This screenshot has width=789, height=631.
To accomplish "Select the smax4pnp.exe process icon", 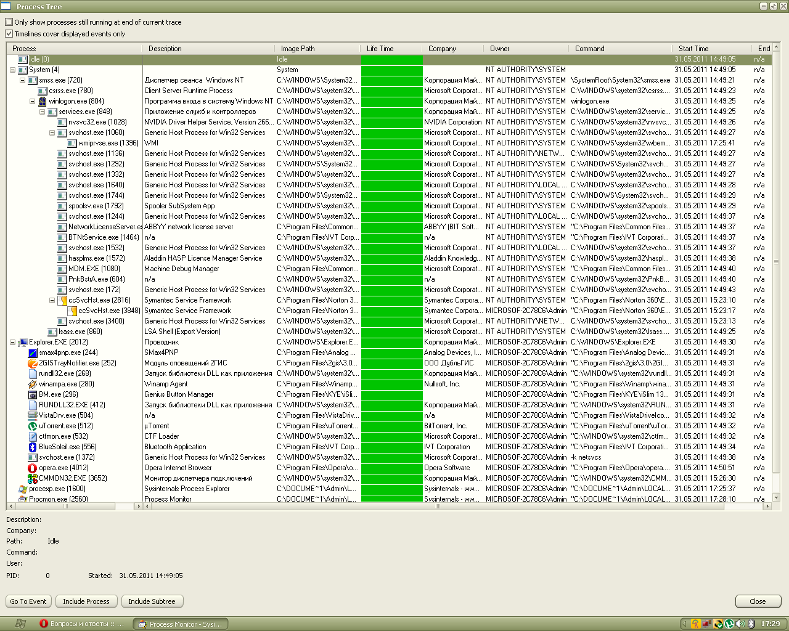I will pyautogui.click(x=33, y=352).
